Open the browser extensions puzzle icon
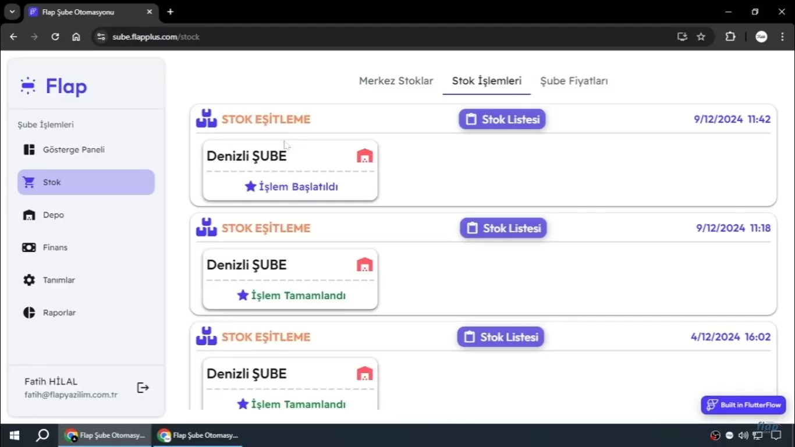 [x=730, y=37]
